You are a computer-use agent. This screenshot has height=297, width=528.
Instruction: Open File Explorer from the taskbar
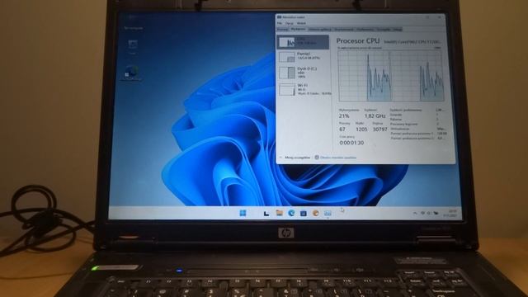[x=279, y=213]
